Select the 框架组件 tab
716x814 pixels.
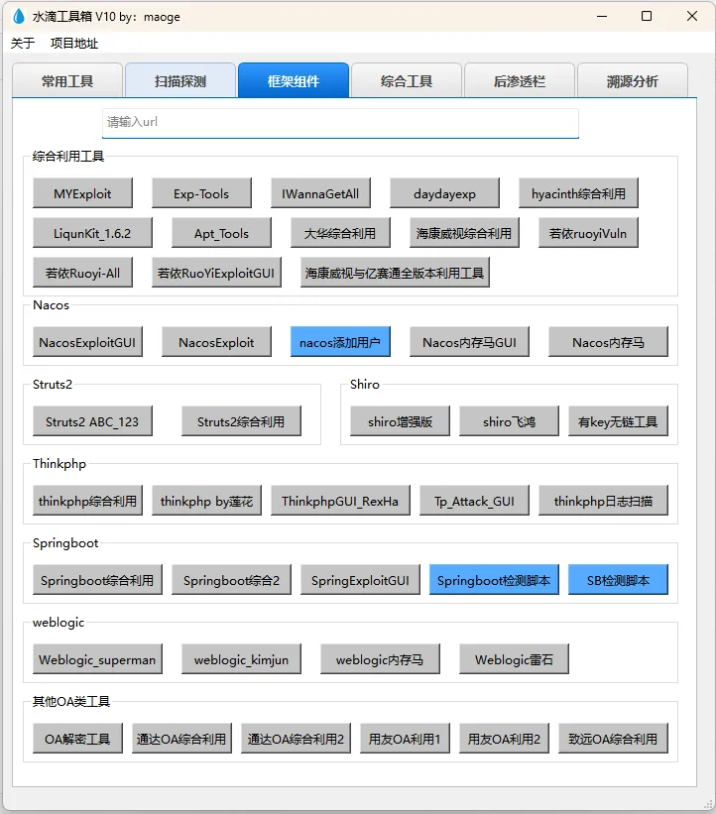pos(294,81)
